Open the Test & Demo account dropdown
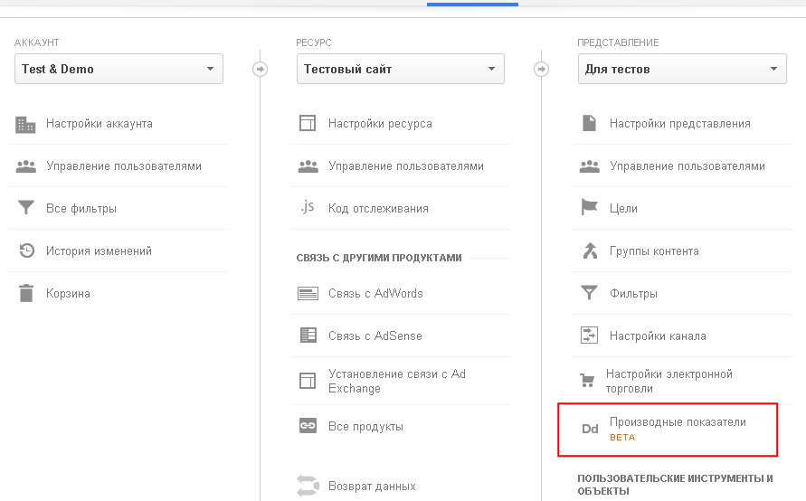This screenshot has width=806, height=501. (x=119, y=69)
